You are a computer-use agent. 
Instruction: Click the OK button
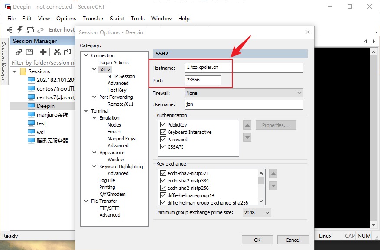[257, 240]
